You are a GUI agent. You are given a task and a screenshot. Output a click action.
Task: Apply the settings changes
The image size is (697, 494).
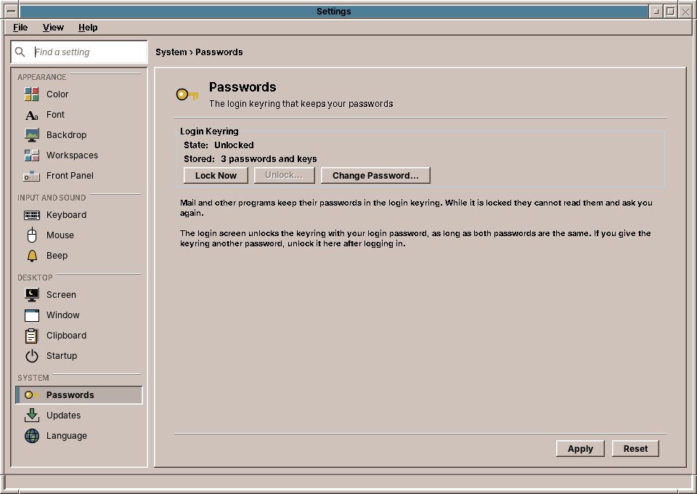click(x=580, y=449)
